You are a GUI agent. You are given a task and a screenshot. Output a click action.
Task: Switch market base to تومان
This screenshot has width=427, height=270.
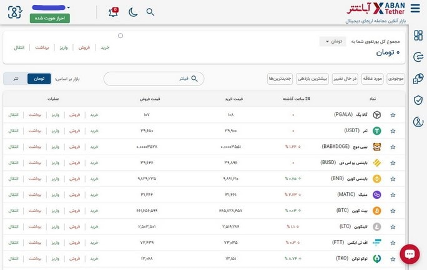point(39,79)
